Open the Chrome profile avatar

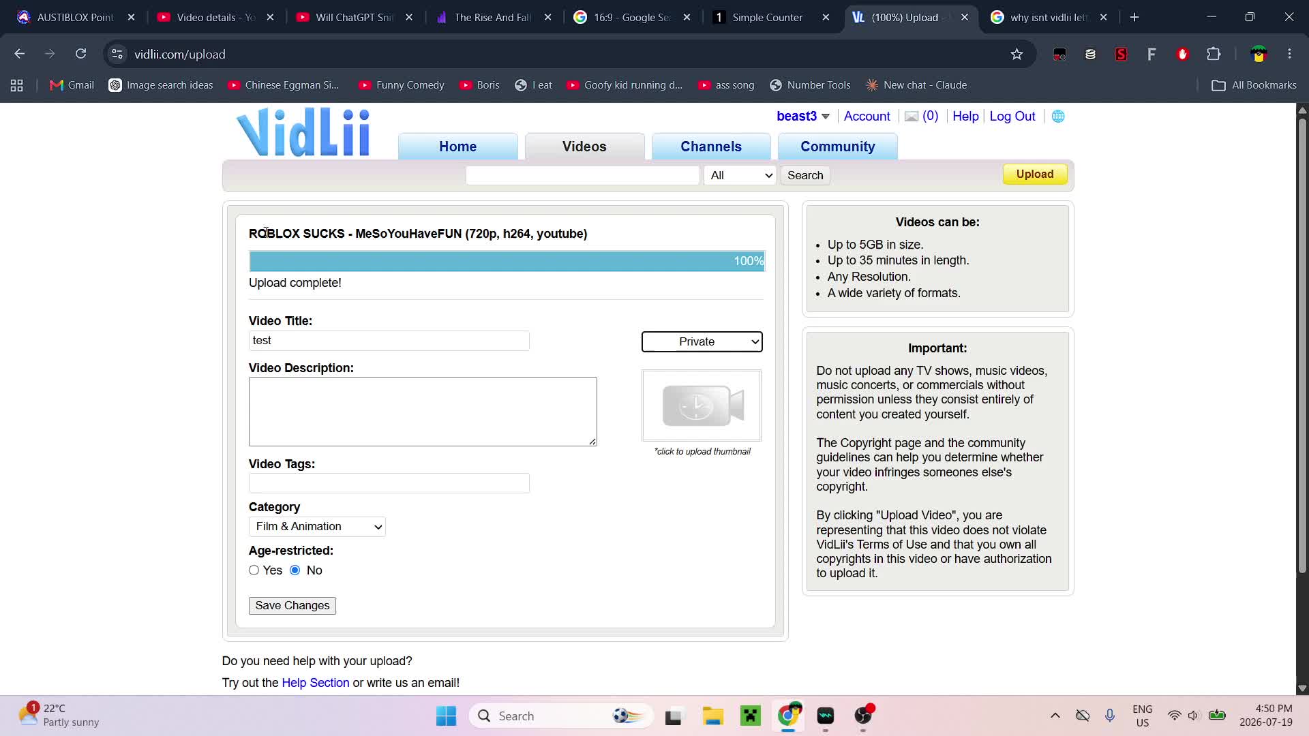tap(1259, 54)
